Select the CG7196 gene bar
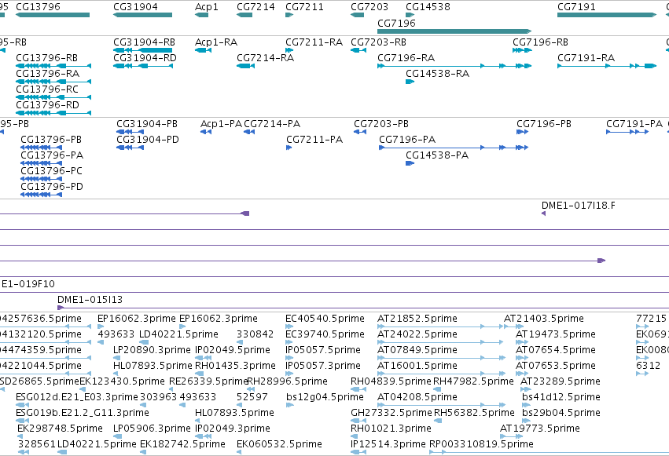The width and height of the screenshot is (669, 456). [x=454, y=31]
